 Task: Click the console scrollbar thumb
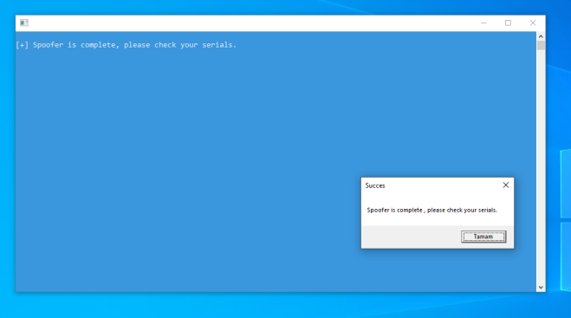click(x=541, y=46)
